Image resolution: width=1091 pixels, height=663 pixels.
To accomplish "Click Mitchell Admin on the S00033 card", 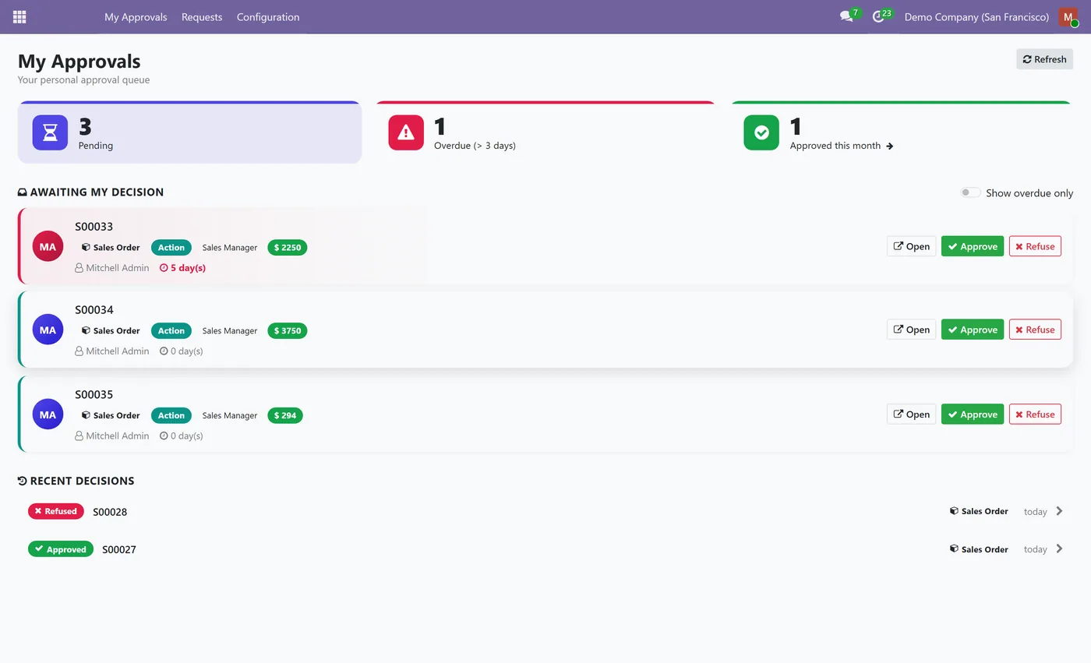I will [x=117, y=267].
